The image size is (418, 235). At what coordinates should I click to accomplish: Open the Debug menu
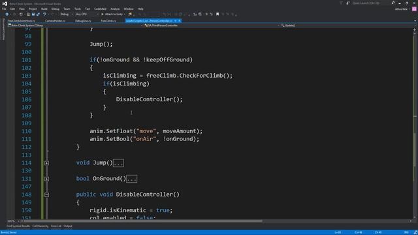click(x=56, y=8)
